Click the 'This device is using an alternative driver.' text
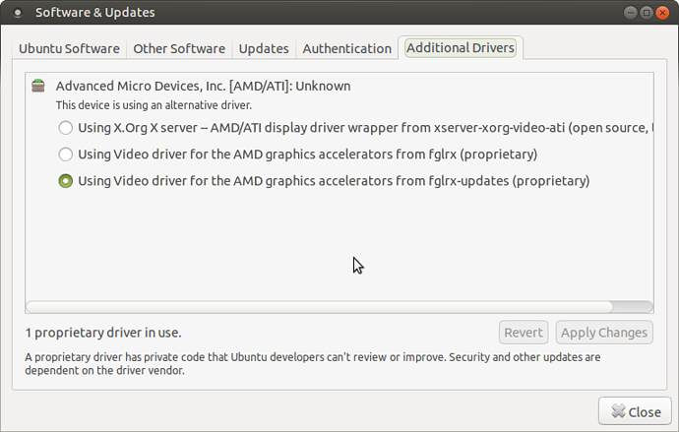 154,105
